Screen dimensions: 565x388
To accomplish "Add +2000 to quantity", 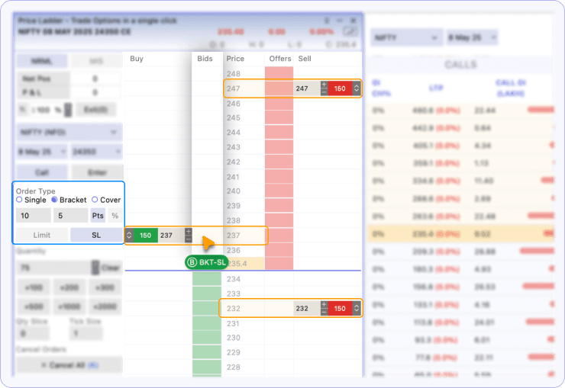I will pos(105,306).
